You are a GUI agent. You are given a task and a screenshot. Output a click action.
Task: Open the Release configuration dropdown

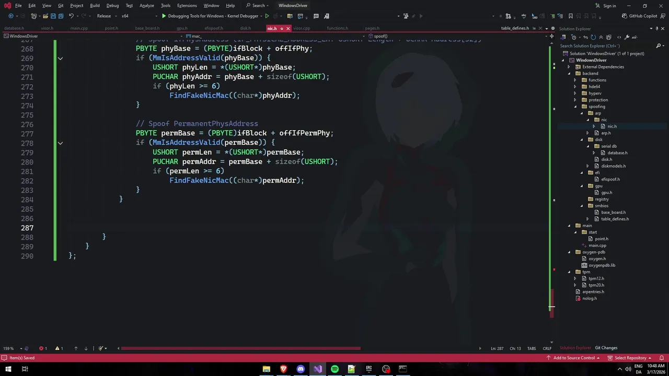(107, 16)
